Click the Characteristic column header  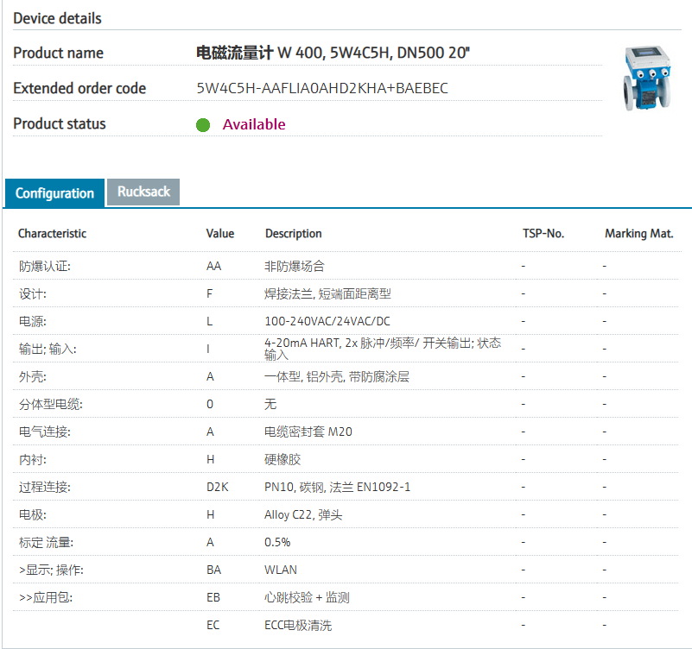tap(52, 234)
